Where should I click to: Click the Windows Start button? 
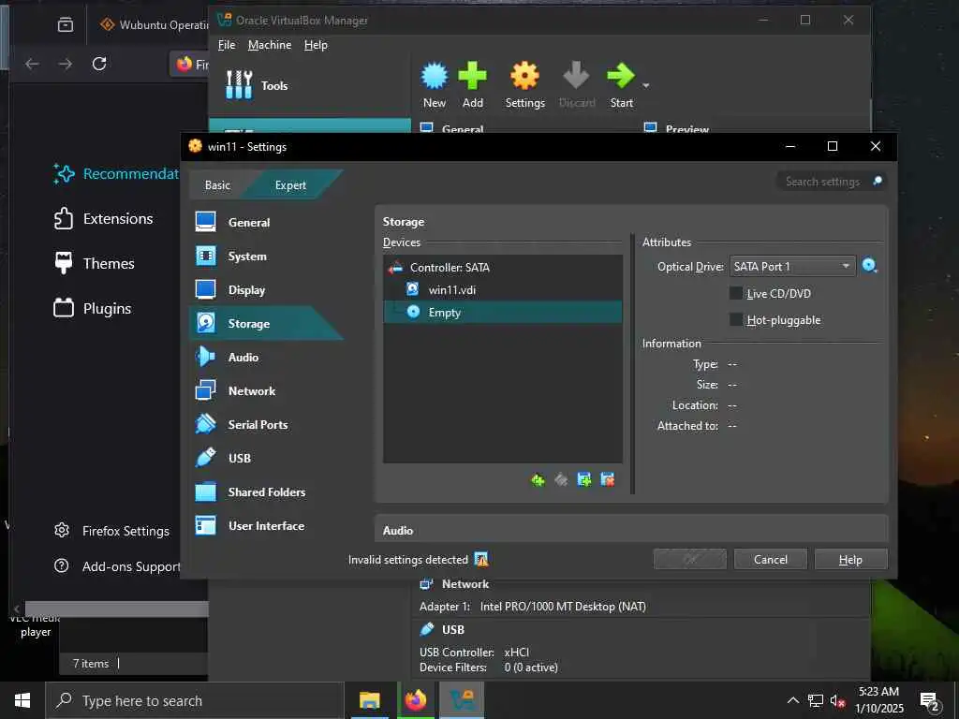22,700
